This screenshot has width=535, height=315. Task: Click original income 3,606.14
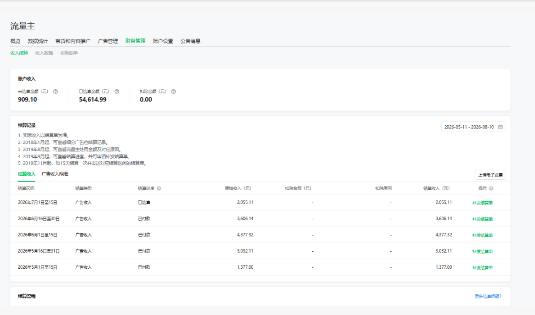[245, 219]
